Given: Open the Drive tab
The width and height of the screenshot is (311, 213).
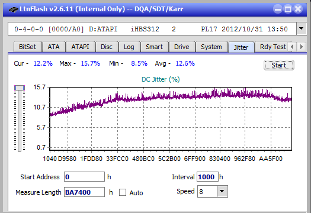Looking at the screenshot, I should 182,47.
